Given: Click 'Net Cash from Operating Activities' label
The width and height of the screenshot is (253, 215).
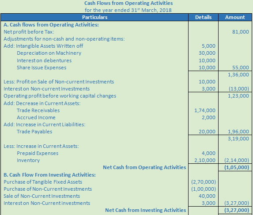Looking at the screenshot, I should pos(144,167).
